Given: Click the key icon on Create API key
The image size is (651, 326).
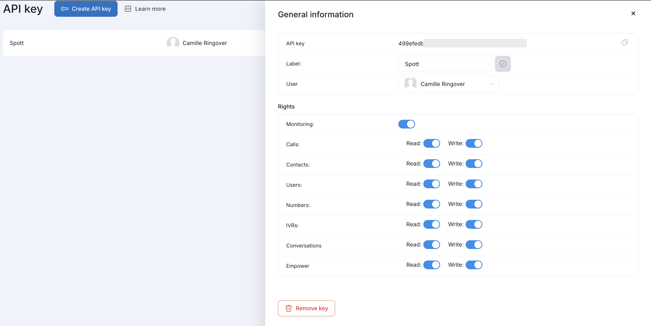Looking at the screenshot, I should tap(65, 9).
